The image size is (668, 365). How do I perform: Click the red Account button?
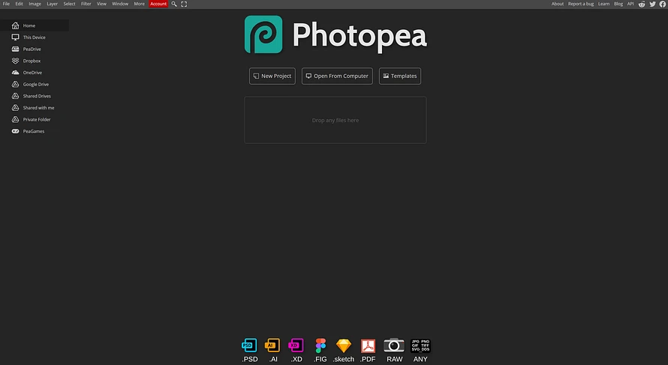coord(158,4)
